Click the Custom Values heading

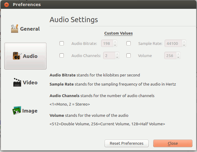[119, 33]
